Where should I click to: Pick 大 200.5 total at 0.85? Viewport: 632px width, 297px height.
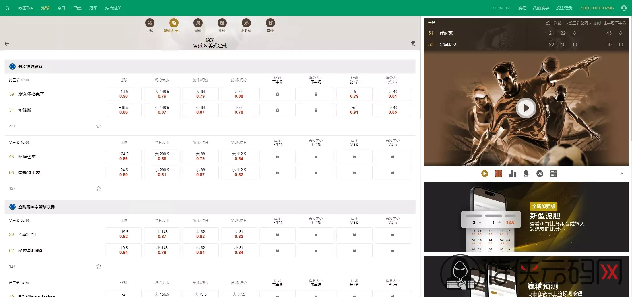point(162,156)
